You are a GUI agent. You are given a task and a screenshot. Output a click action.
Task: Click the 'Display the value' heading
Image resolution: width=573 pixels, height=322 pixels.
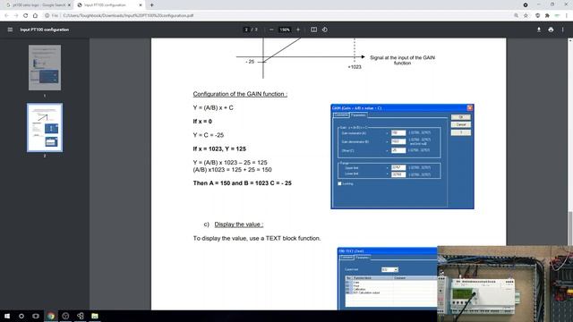(239, 225)
